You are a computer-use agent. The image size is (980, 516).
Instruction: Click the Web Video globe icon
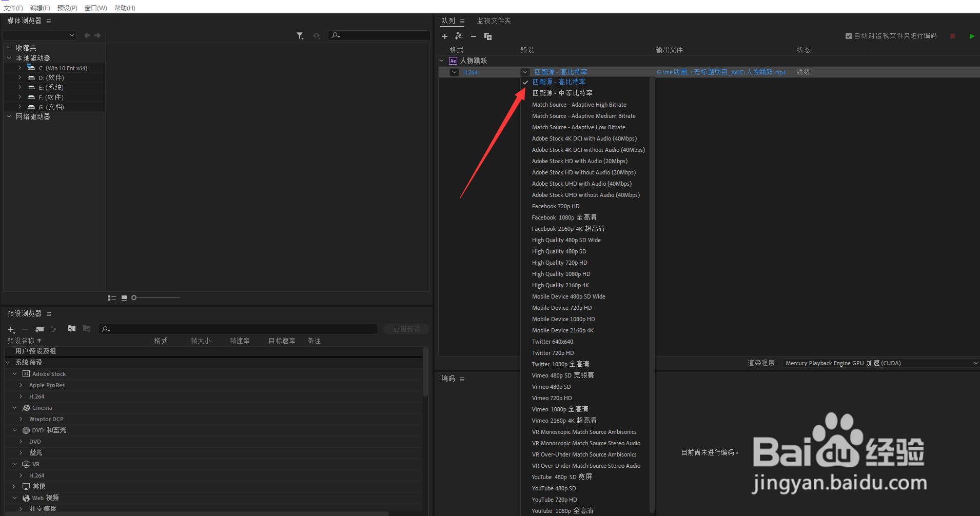(26, 498)
